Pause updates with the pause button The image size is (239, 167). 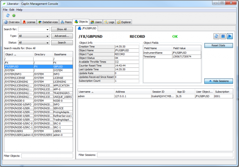pos(223,36)
